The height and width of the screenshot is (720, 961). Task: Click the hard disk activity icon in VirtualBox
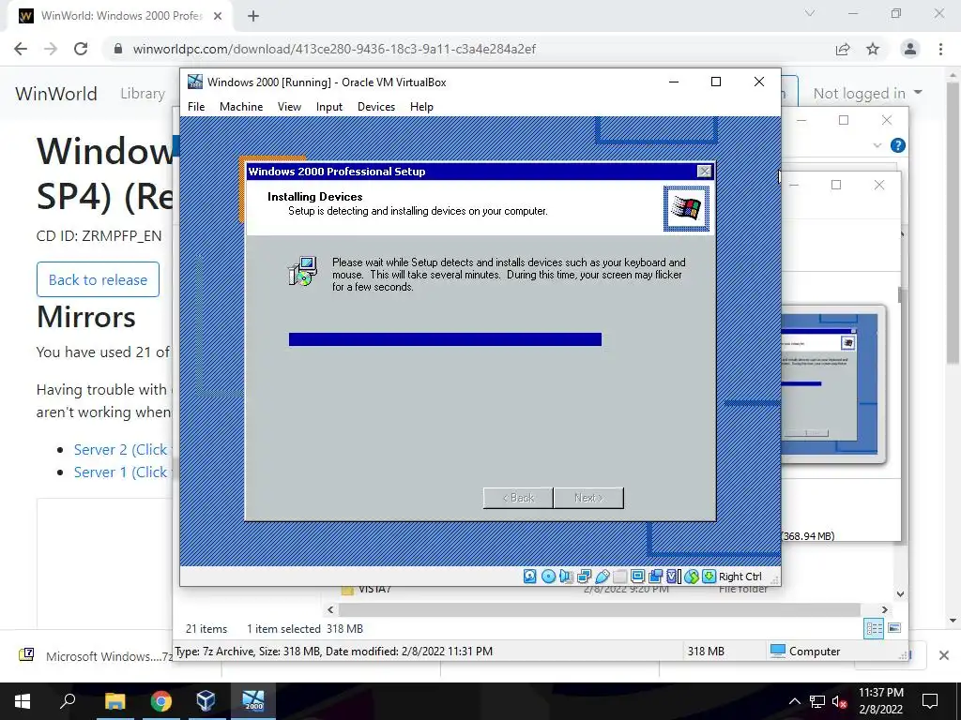tap(530, 577)
